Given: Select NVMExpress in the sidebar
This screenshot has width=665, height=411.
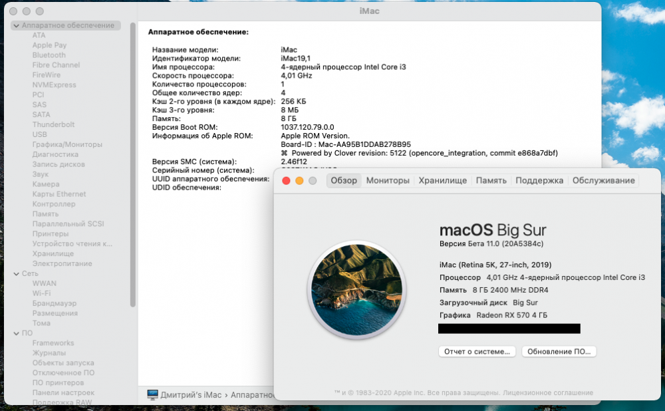Looking at the screenshot, I should 55,85.
